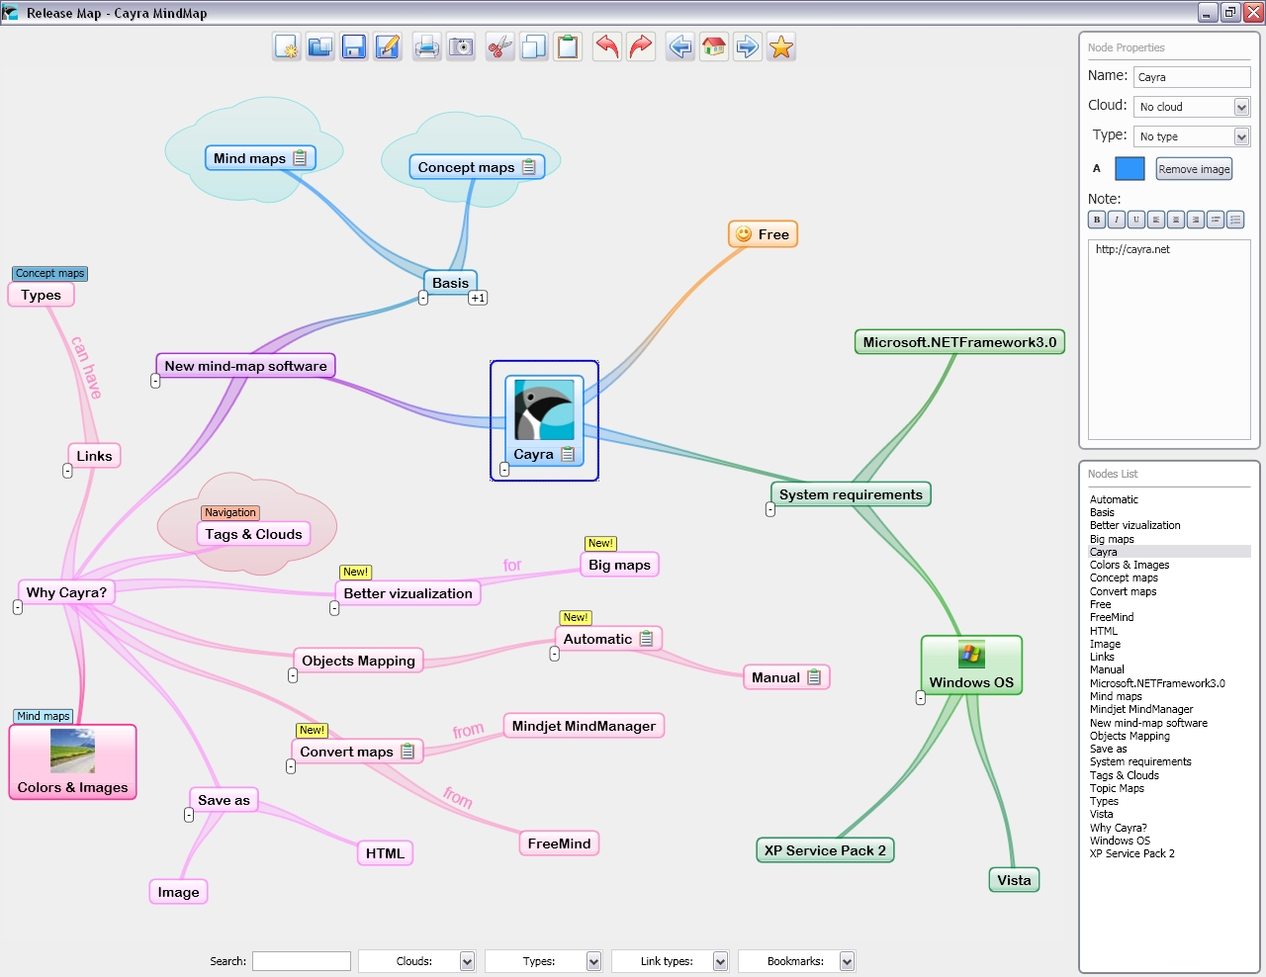Print the map using the printer icon

click(427, 46)
